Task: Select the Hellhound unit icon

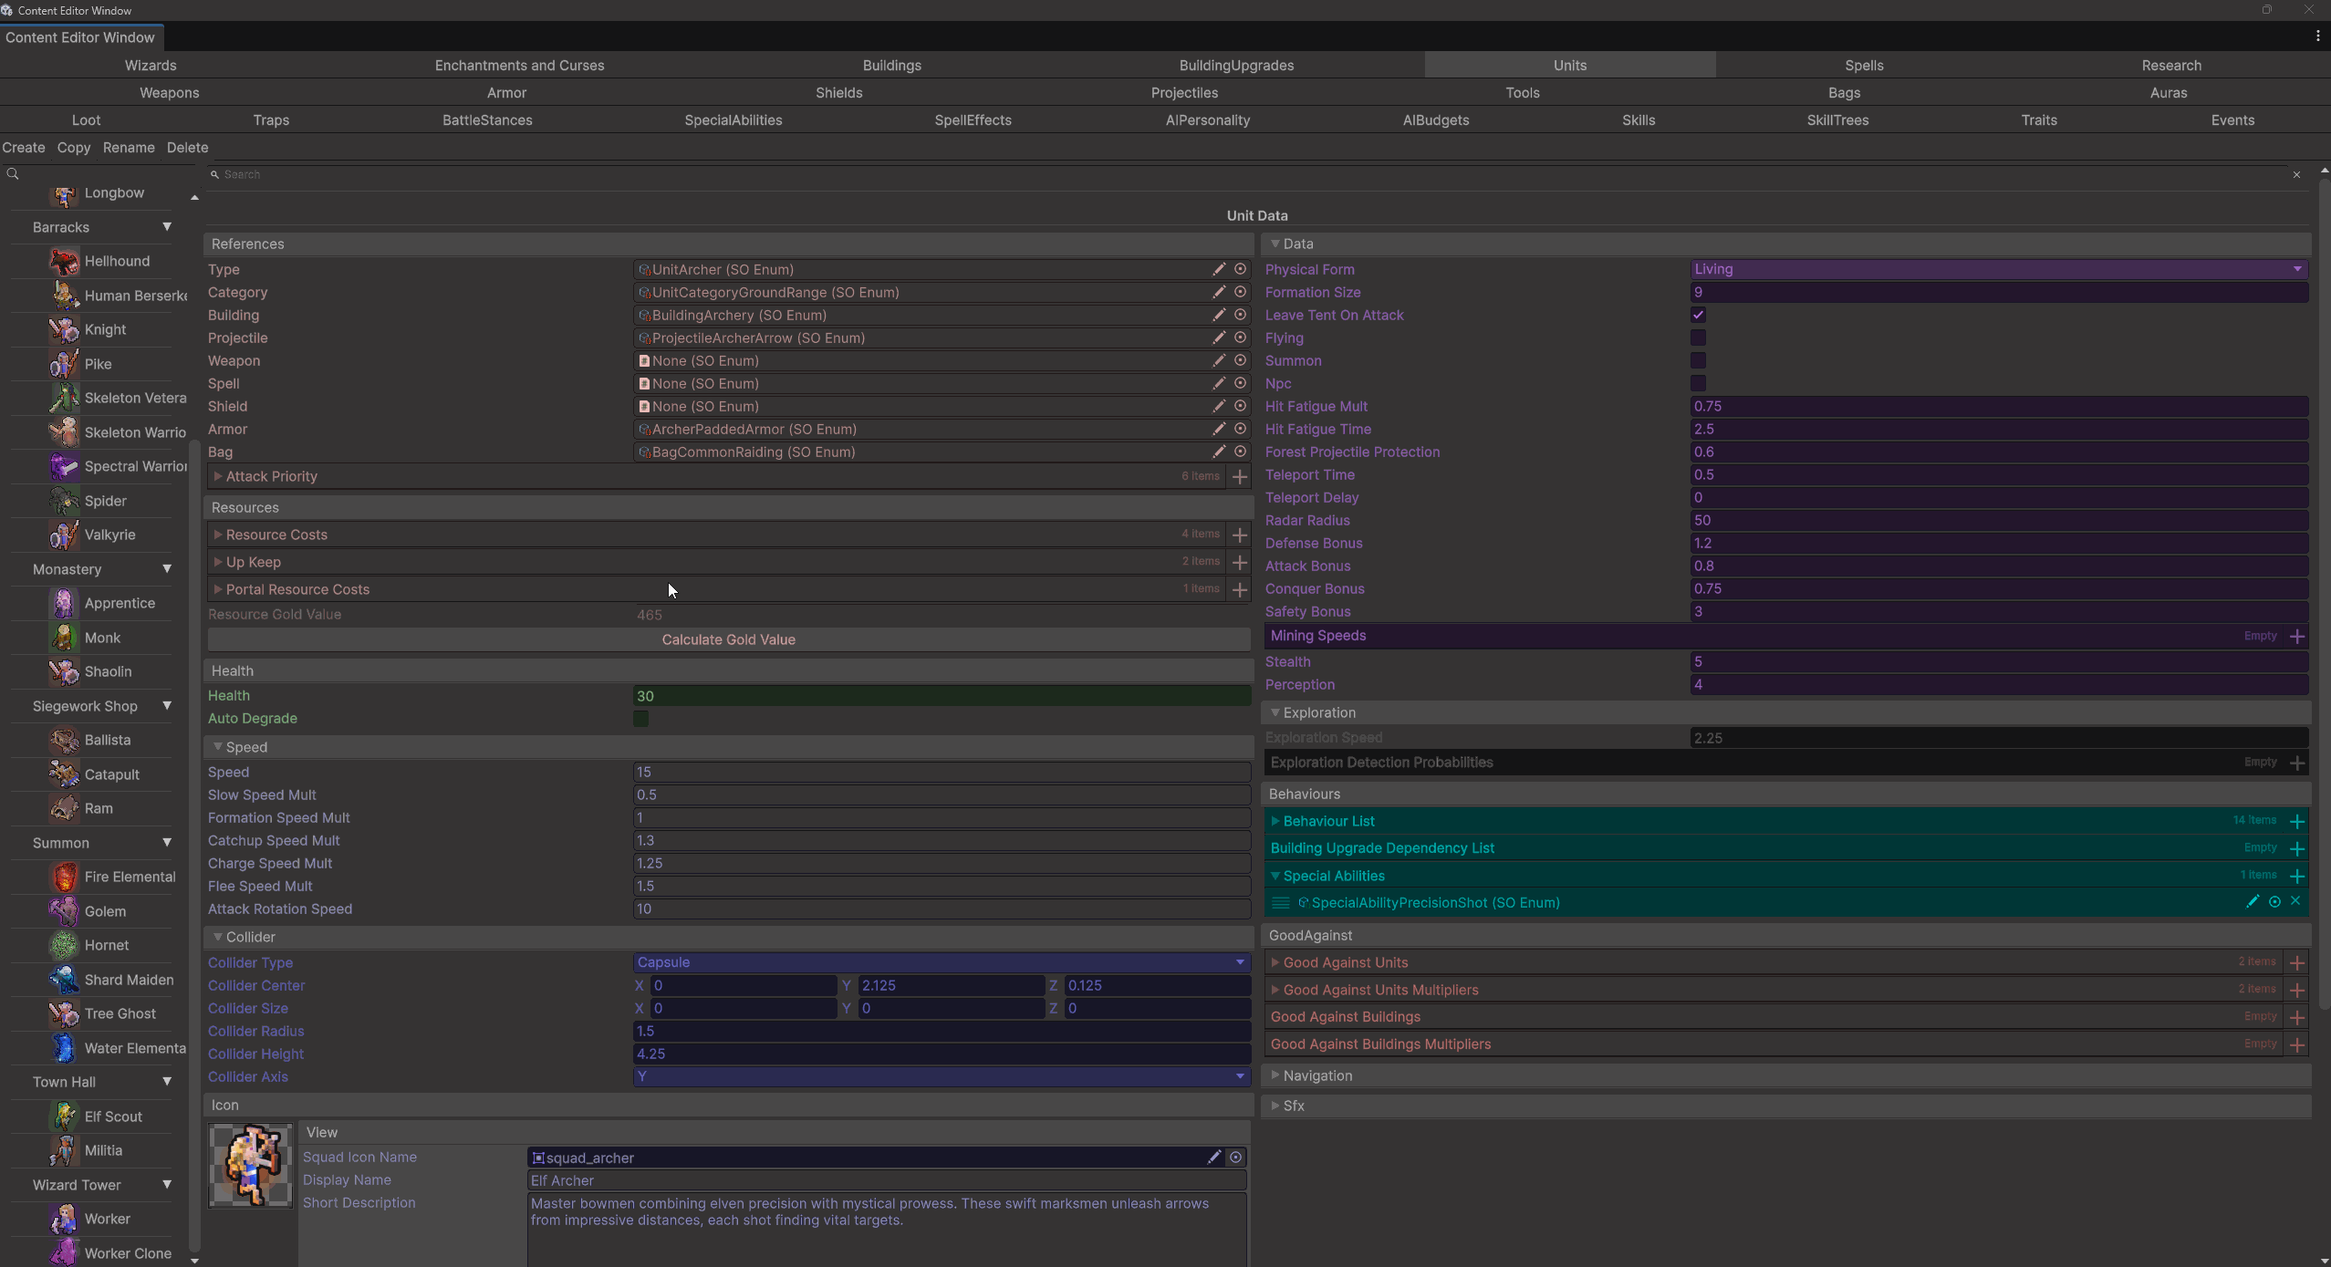Action: 64,261
